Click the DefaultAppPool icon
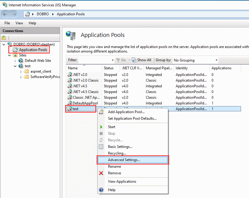Viewport: 249px width, 198px height. point(70,103)
